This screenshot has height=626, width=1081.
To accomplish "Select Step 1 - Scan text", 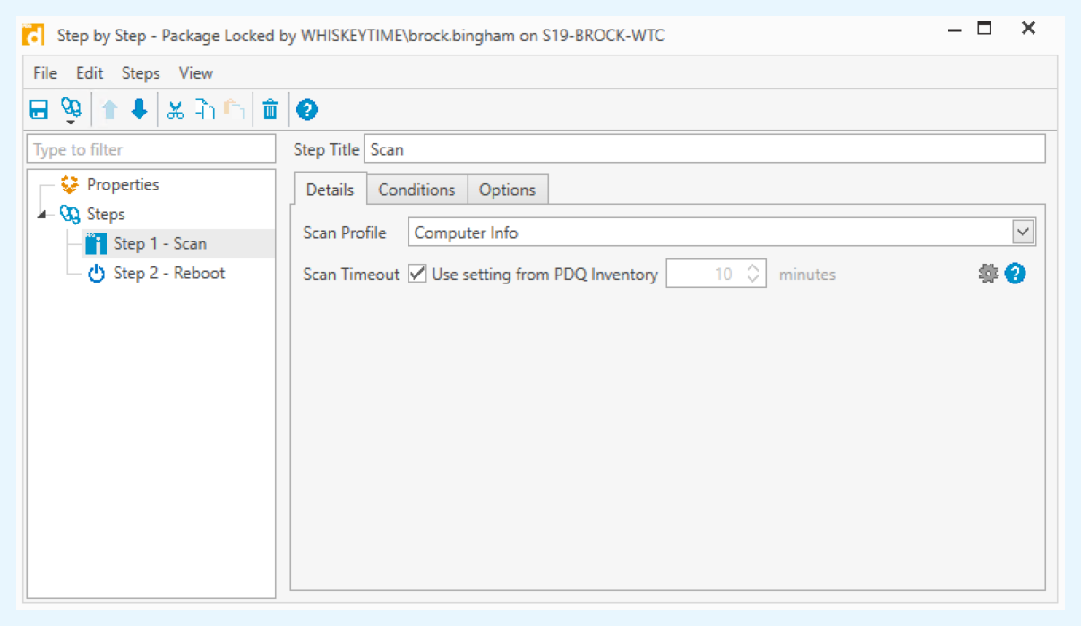I will 160,244.
